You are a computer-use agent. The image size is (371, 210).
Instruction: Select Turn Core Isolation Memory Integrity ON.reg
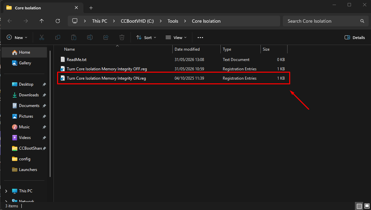pos(106,78)
